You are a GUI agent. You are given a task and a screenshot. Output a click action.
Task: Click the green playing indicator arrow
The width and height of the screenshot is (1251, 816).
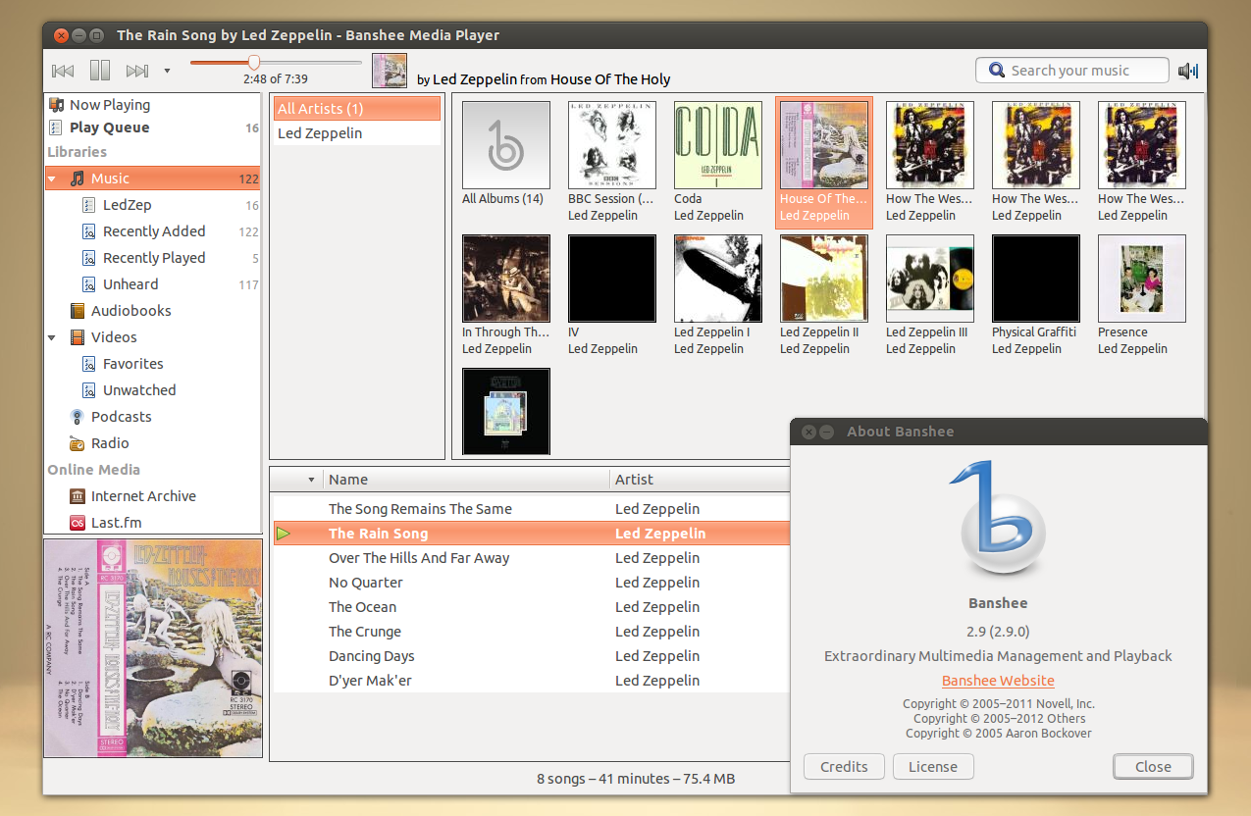coord(284,534)
